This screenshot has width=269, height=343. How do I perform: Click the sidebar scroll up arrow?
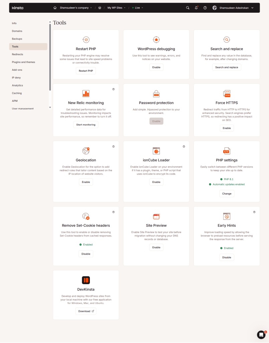(x=50, y=22)
